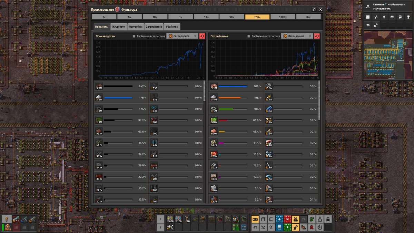Viewport: 414px width, 233px height.
Task: Toggle ALT mode in the shortcut bar
Action: [255, 219]
